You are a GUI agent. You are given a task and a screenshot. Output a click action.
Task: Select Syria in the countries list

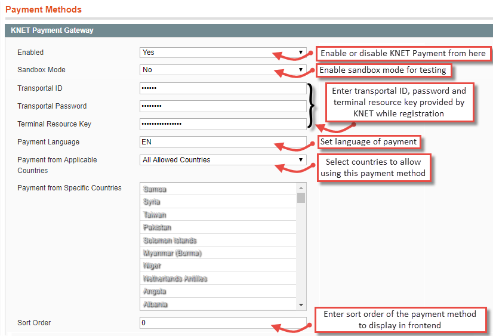tap(218, 202)
